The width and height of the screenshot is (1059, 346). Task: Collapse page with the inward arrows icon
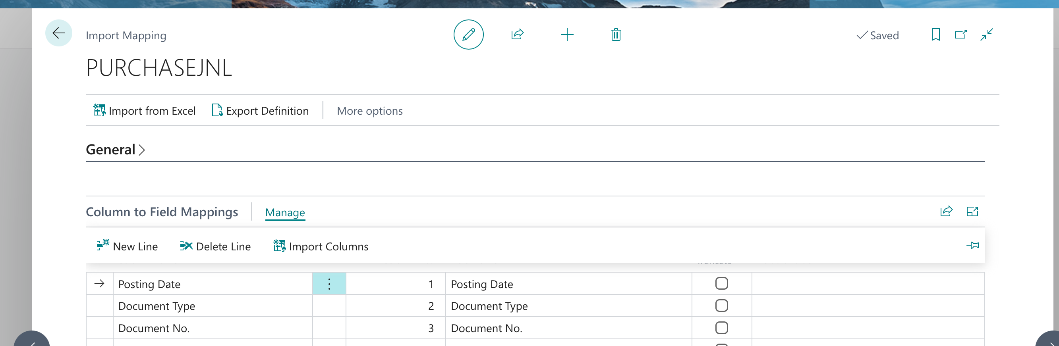click(986, 35)
